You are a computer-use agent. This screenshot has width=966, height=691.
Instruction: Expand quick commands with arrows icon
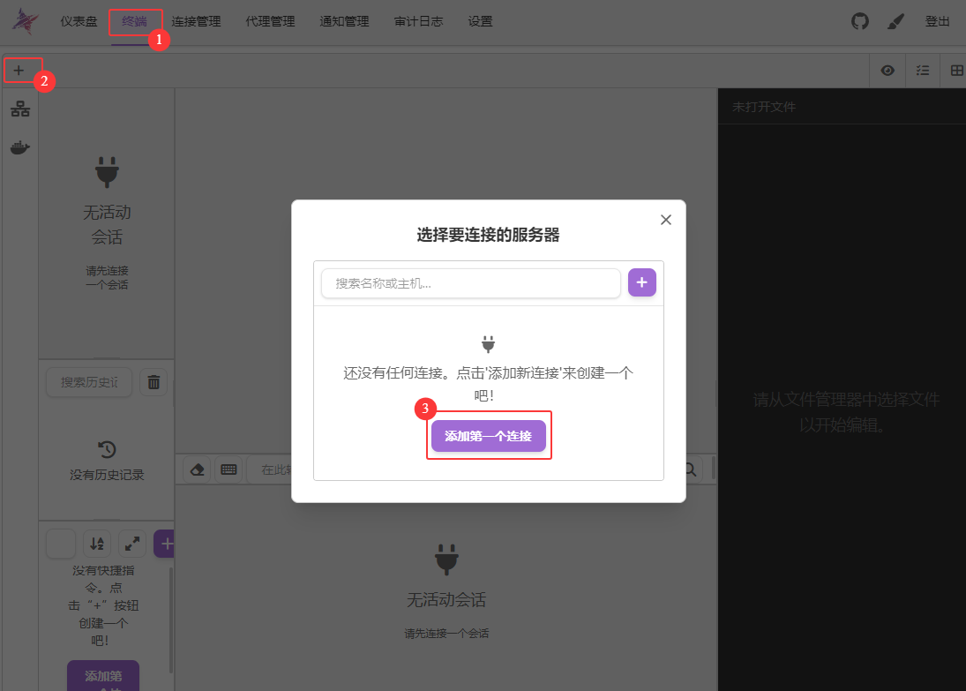pyautogui.click(x=132, y=544)
